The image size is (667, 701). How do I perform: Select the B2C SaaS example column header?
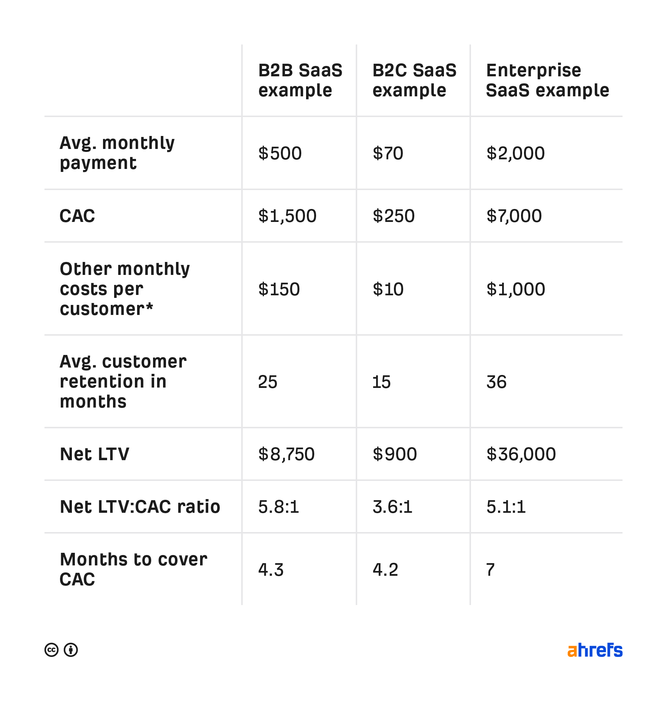pos(414,80)
